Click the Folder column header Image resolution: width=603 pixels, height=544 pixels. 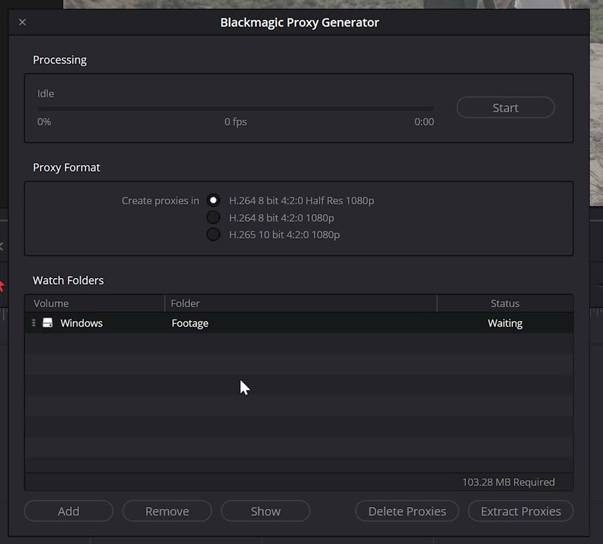(x=301, y=303)
